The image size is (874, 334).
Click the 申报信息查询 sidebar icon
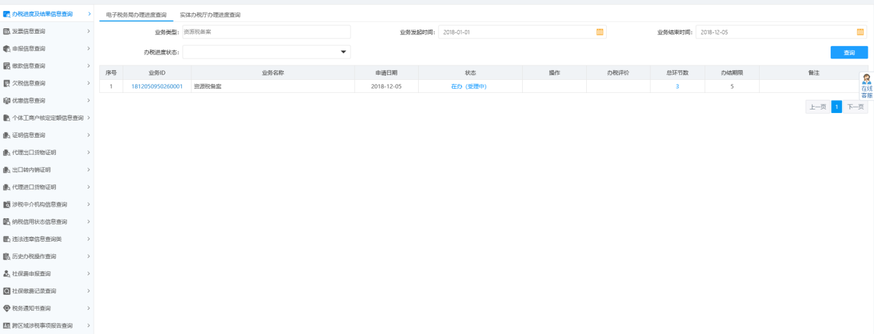pyautogui.click(x=7, y=49)
